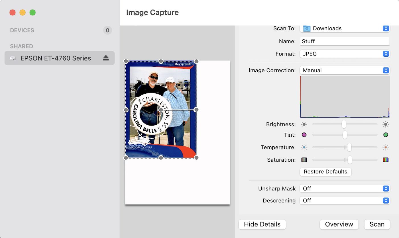Click the bright sun brightness icon
399x238 pixels.
(x=386, y=124)
